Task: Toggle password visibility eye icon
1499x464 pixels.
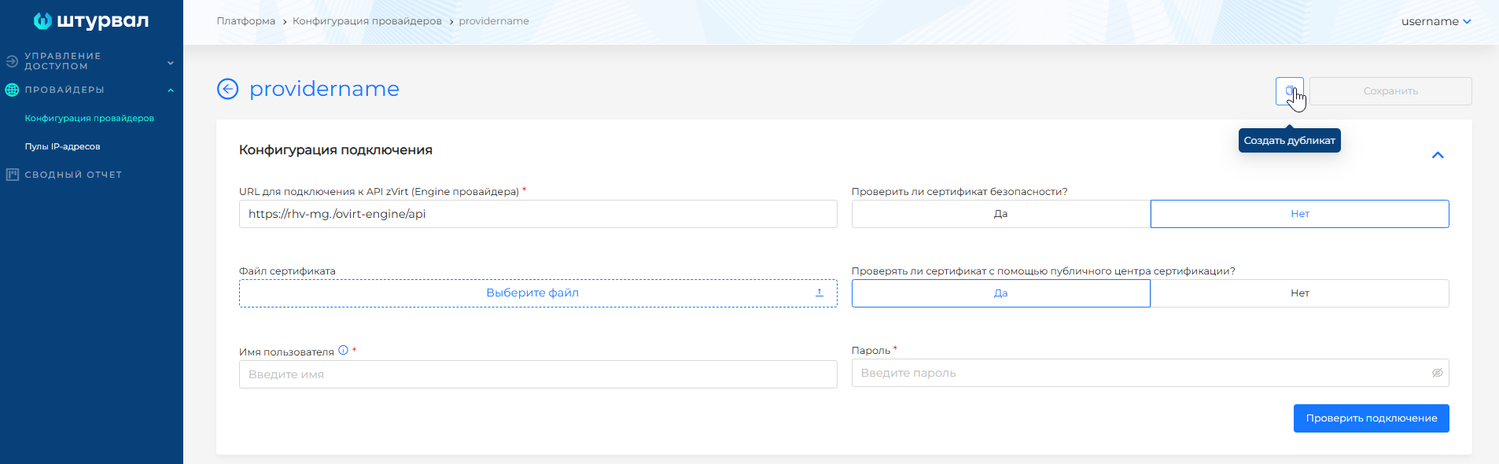Action: coord(1437,373)
